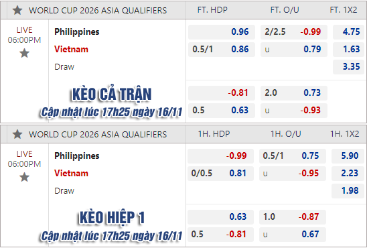Select first-half Vietnam 0/0.5 odds 0.81
Screen dimensions: 367x248
point(220,174)
